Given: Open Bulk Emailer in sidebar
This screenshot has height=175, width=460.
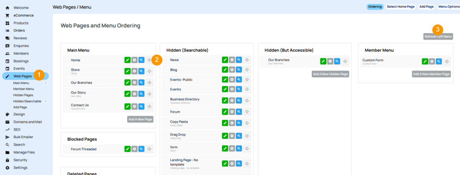Looking at the screenshot, I should [x=23, y=137].
